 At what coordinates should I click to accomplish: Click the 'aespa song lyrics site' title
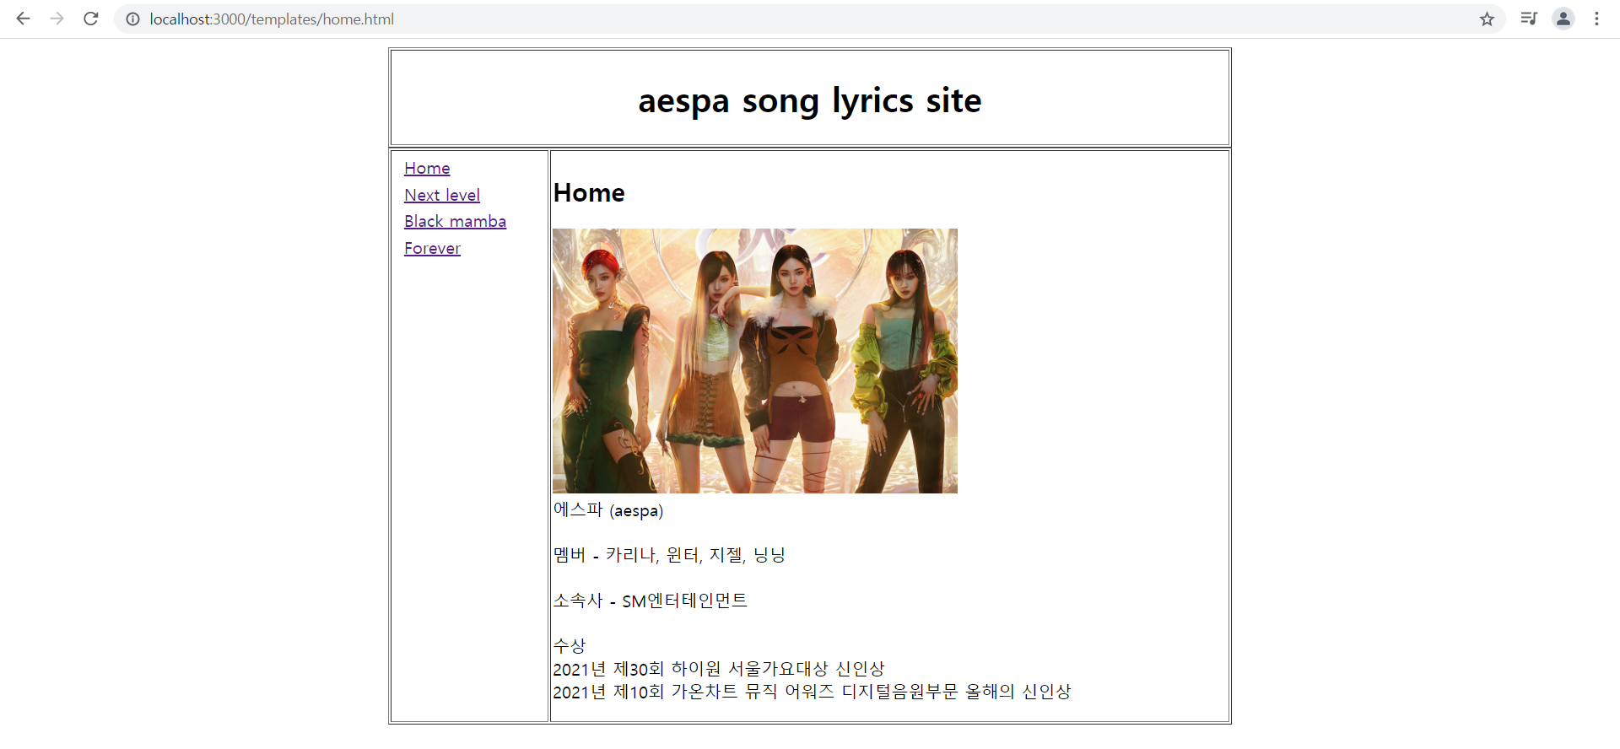(x=810, y=100)
